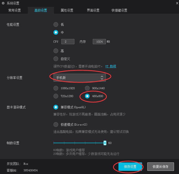Click the 保存设置 button
Viewport: 179px width, 174px height.
[x=130, y=167]
